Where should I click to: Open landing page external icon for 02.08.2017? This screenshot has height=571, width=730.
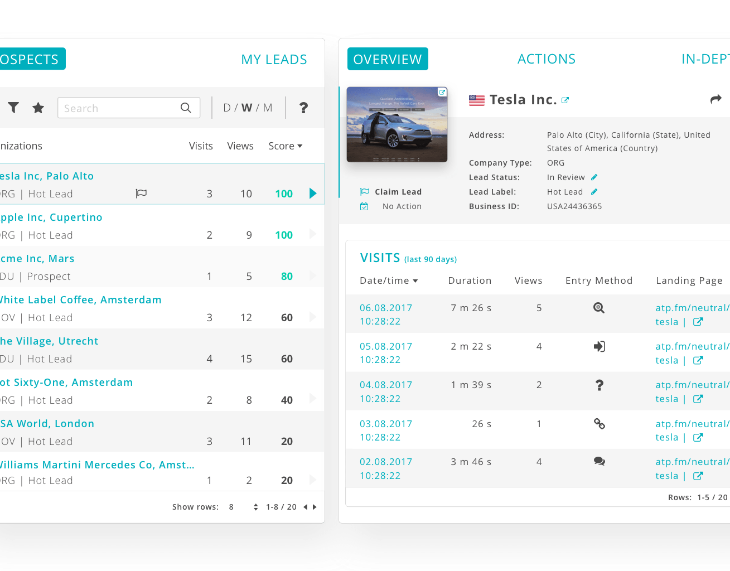[698, 476]
